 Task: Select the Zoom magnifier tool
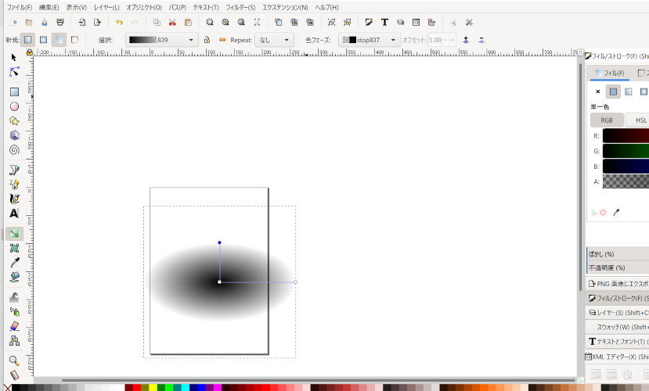pos(14,361)
